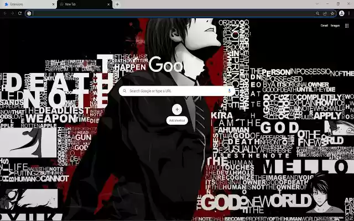Close the New Tab tab

click(108, 4)
